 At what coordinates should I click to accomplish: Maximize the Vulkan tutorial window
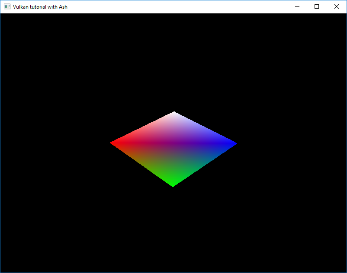tap(317, 6)
